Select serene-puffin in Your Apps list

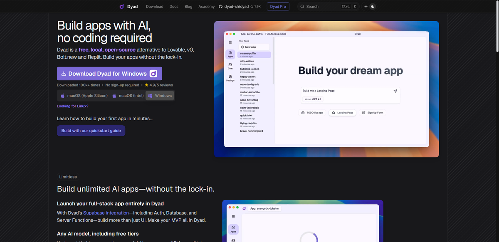click(254, 54)
